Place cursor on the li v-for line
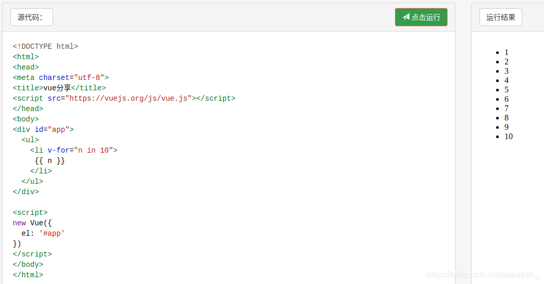This screenshot has height=284, width=544. (74, 150)
